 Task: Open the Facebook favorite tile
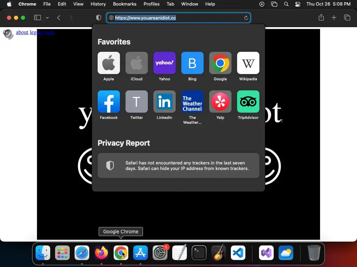[109, 102]
